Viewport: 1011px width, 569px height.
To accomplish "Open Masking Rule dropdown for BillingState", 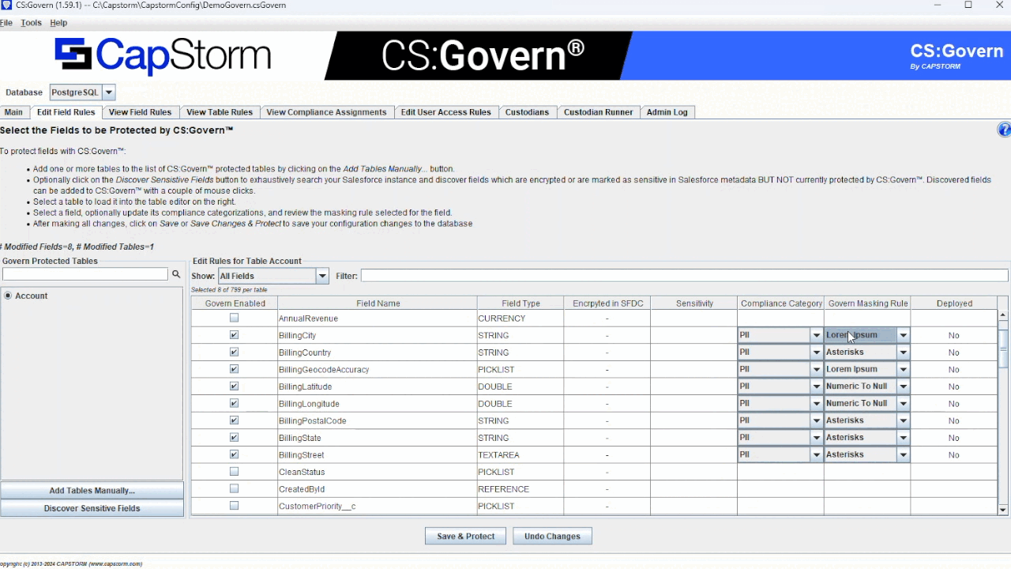I will click(x=903, y=437).
